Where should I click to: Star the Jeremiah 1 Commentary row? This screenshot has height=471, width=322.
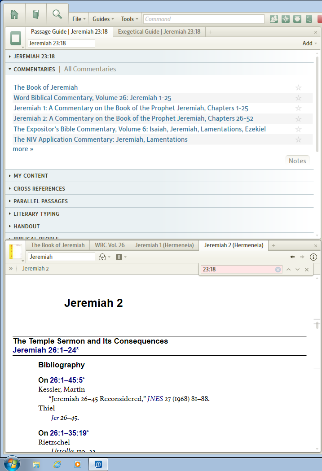click(x=298, y=108)
